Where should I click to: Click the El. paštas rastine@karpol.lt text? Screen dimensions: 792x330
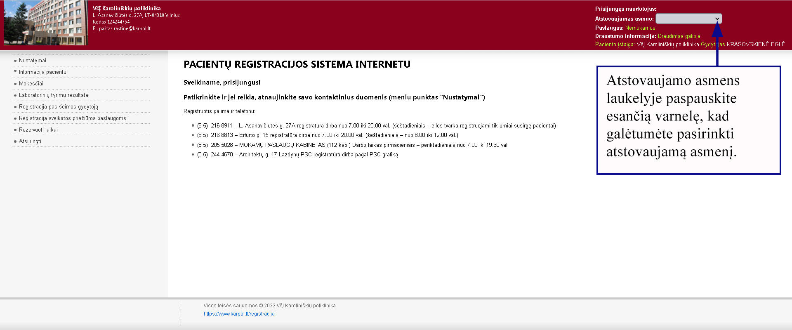tap(122, 28)
